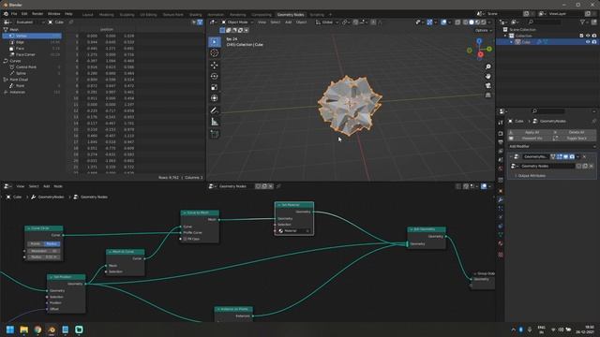Select the Add Cube tool
Screen dimensions: 600x337
tap(215, 134)
